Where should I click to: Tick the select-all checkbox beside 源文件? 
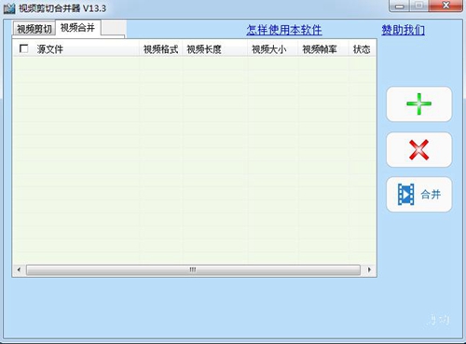point(23,48)
